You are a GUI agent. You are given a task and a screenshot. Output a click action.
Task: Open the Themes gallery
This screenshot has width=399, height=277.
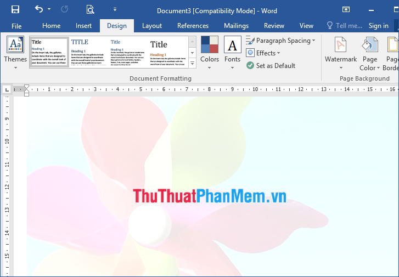pyautogui.click(x=15, y=53)
